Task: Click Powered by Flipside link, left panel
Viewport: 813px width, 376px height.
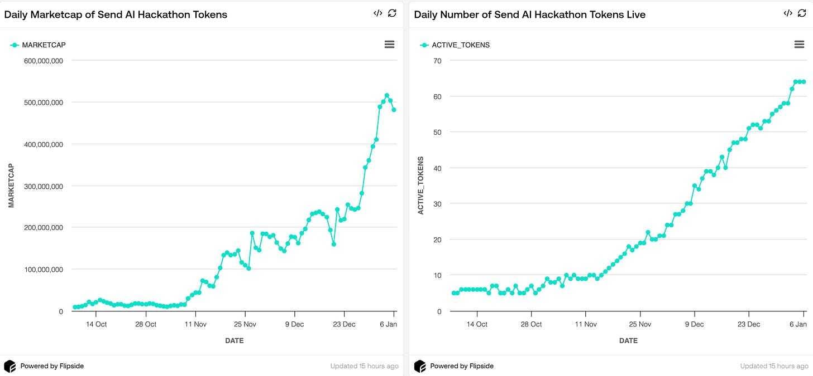Action: coord(52,366)
